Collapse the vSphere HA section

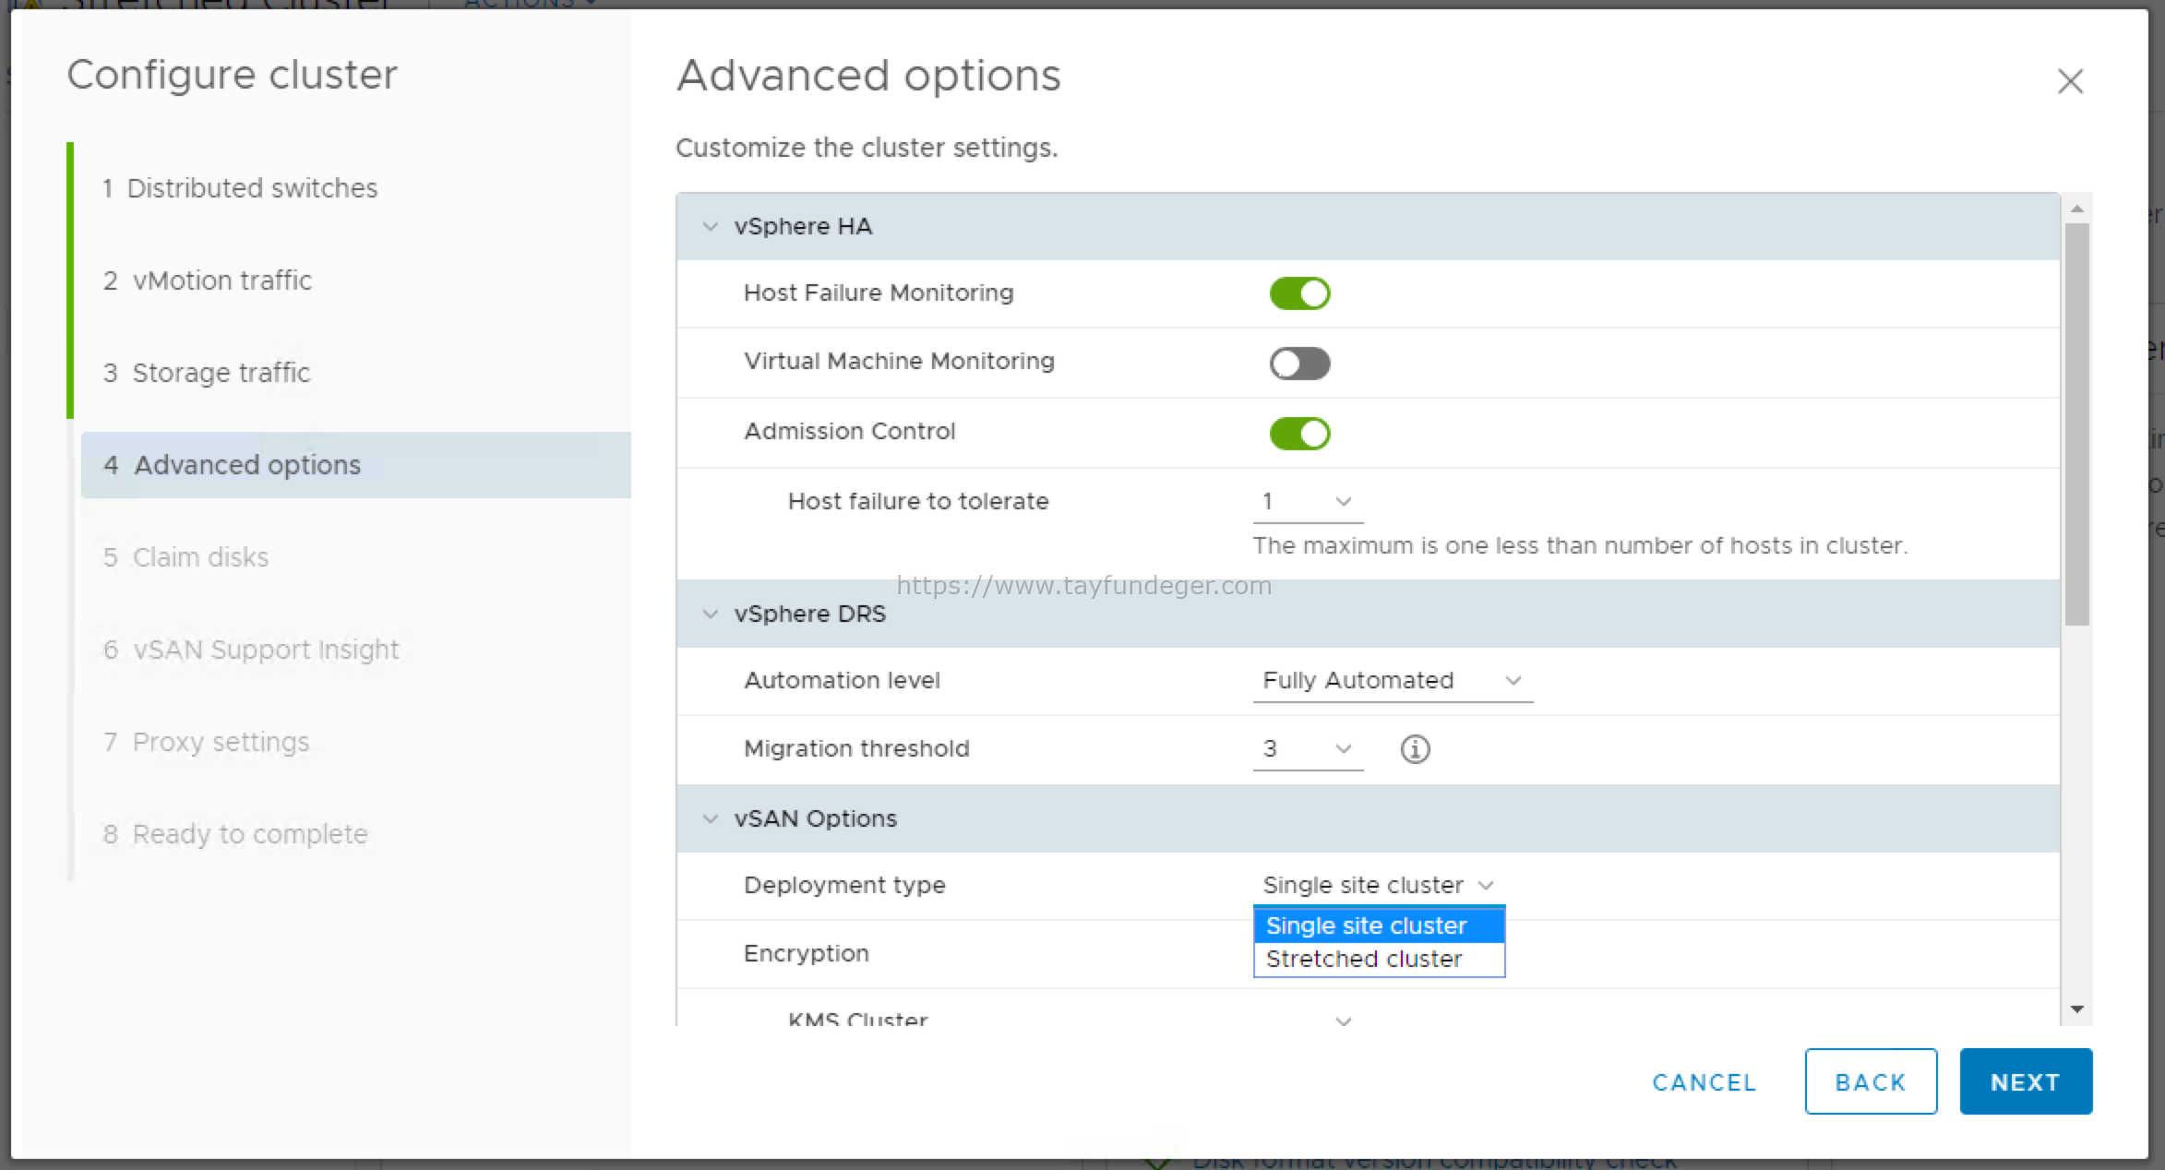point(710,226)
